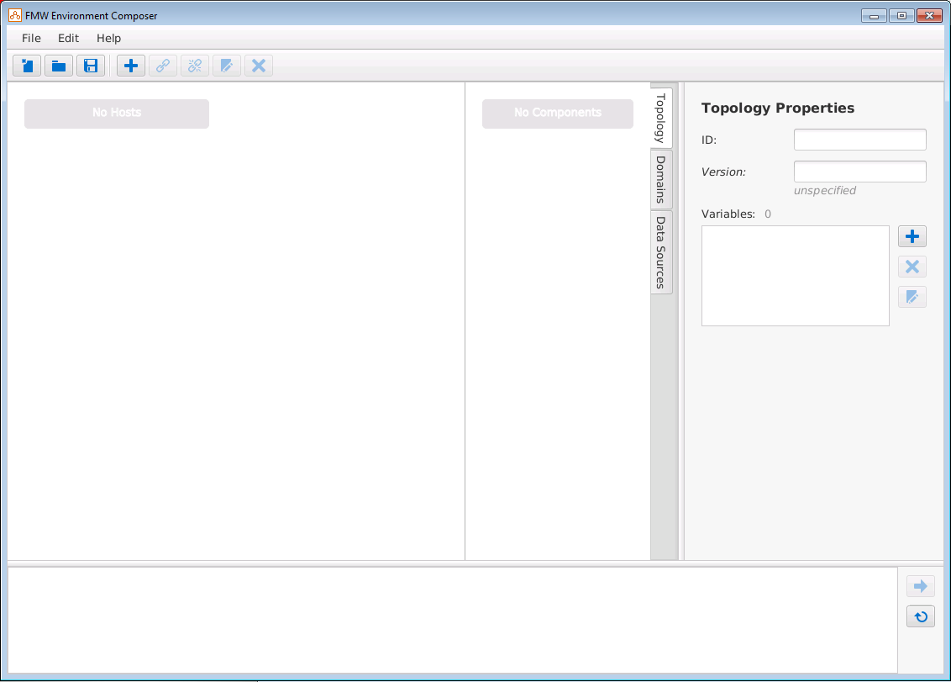
Task: Remove a variable with the X button
Action: [x=912, y=267]
